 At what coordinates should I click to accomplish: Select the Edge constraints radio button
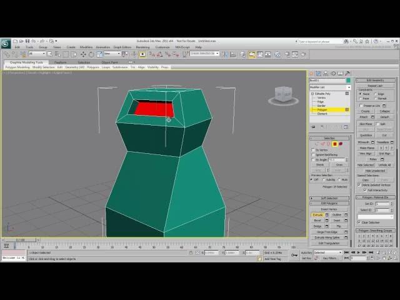click(376, 94)
